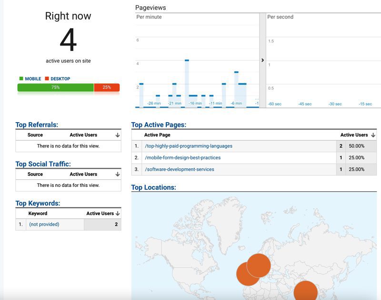This screenshot has height=300, width=381.
Task: Open /mobile-form-design-best-practices page link
Action: pyautogui.click(x=183, y=157)
